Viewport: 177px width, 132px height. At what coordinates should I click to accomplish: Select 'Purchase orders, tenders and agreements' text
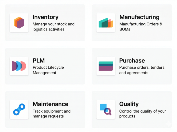142,70
